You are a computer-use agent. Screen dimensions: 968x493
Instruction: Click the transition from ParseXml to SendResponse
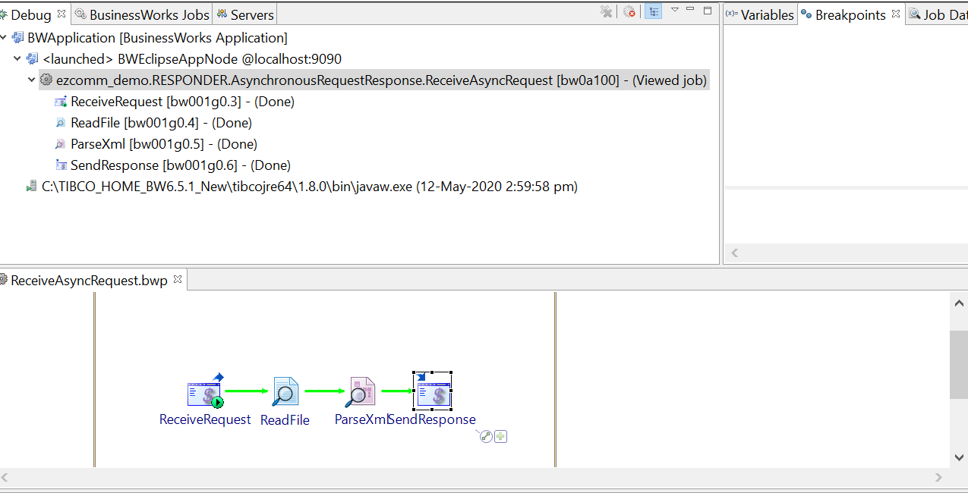tap(396, 391)
